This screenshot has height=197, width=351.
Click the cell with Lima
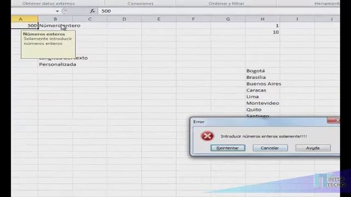[x=262, y=97]
